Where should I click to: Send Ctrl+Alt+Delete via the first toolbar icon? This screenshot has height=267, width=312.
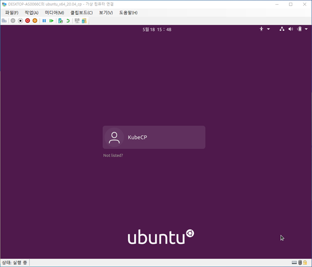click(4, 21)
